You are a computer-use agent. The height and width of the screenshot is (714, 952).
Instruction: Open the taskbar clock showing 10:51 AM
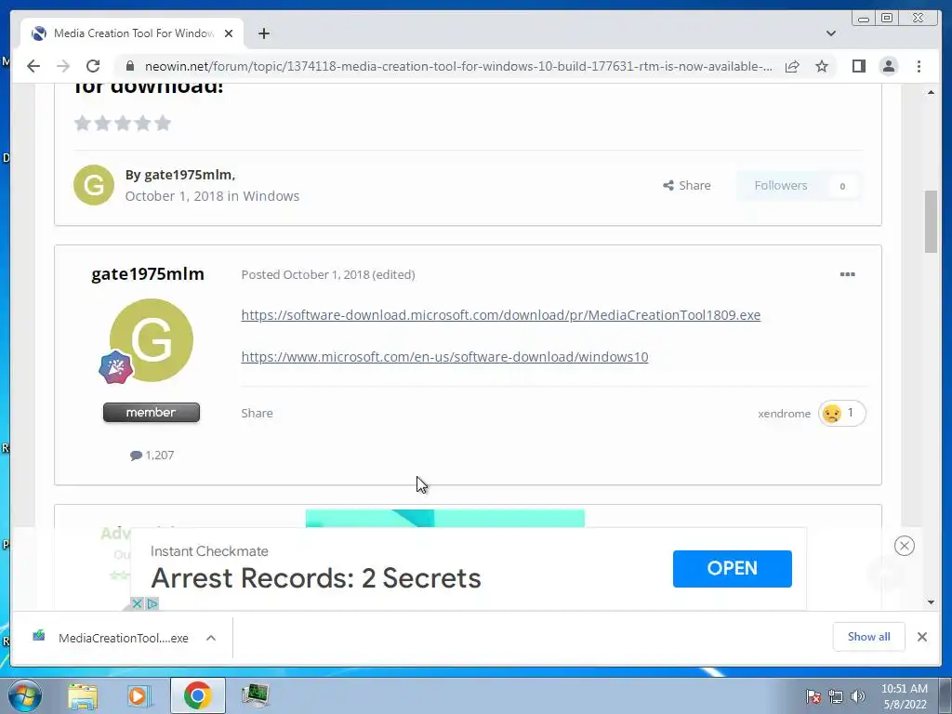click(x=904, y=696)
